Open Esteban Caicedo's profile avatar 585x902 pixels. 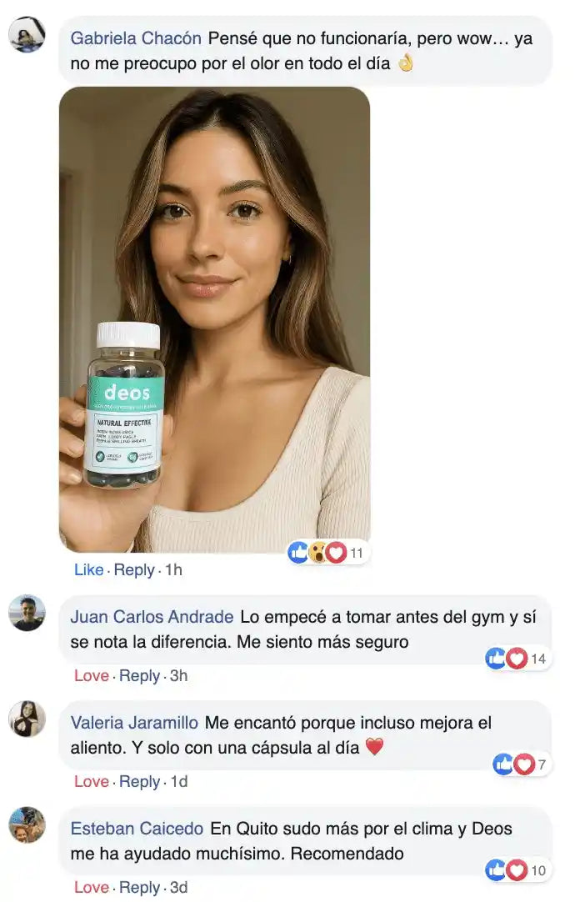click(27, 824)
